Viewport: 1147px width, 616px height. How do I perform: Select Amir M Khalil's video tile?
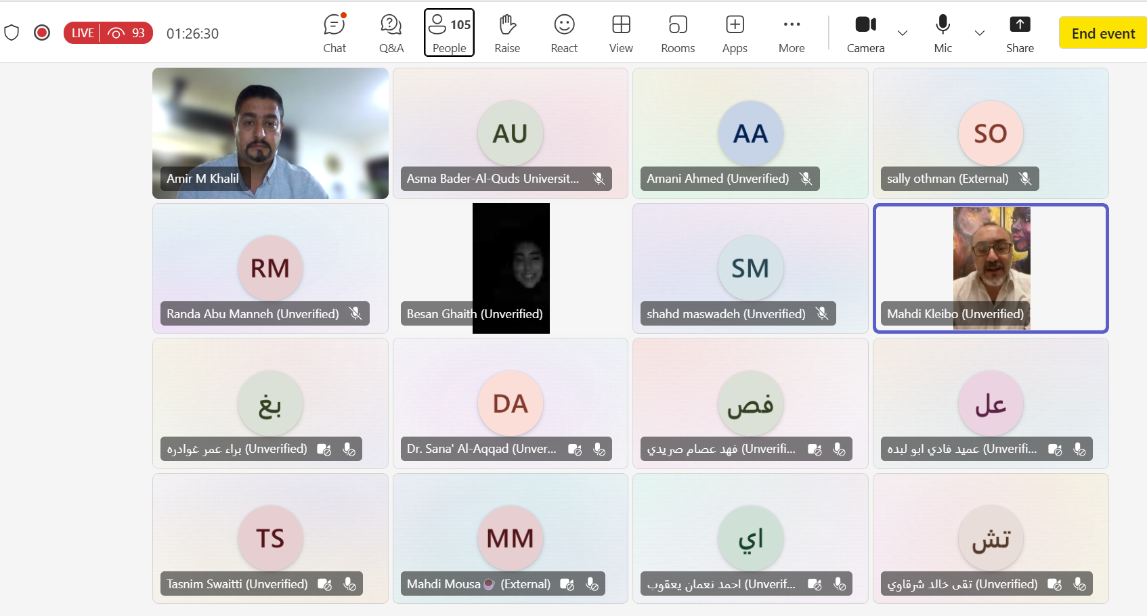270,133
